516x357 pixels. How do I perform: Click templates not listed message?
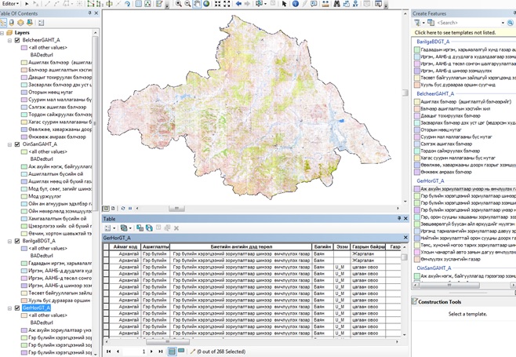455,33
